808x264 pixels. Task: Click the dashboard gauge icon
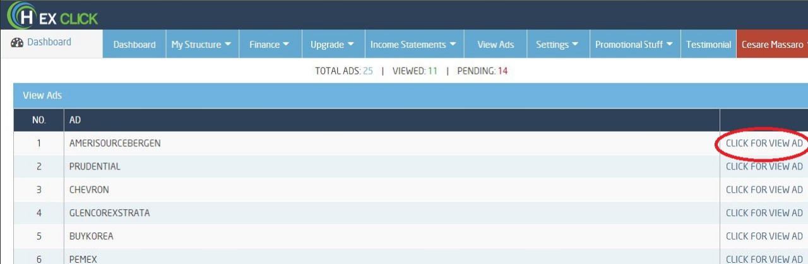pos(17,42)
